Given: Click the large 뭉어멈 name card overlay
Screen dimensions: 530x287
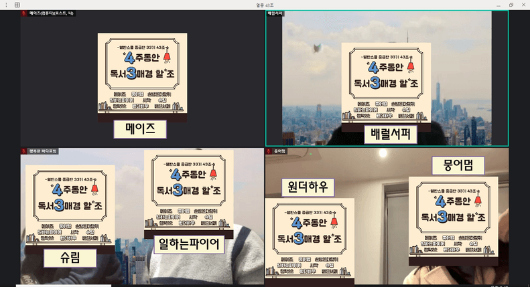Looking at the screenshot, I should (458, 165).
